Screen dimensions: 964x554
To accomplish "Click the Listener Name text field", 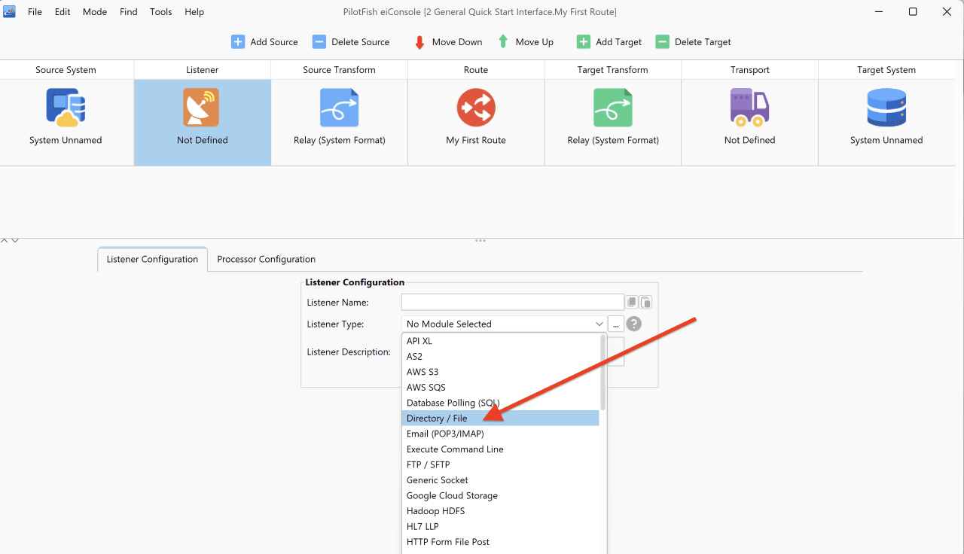I will pyautogui.click(x=512, y=303).
